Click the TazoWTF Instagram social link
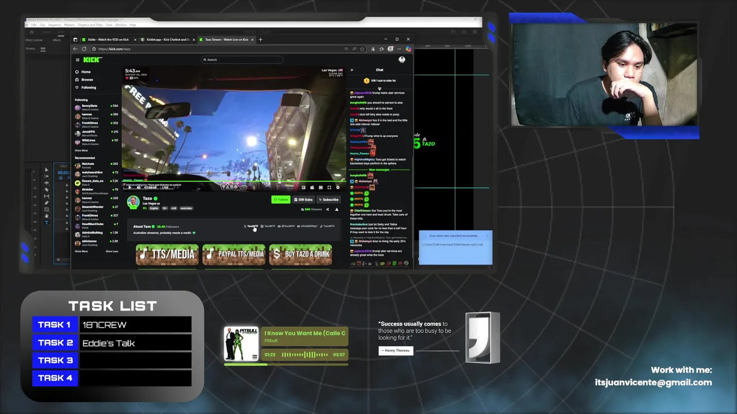Viewport: 737px width, 414px height. pos(268,226)
